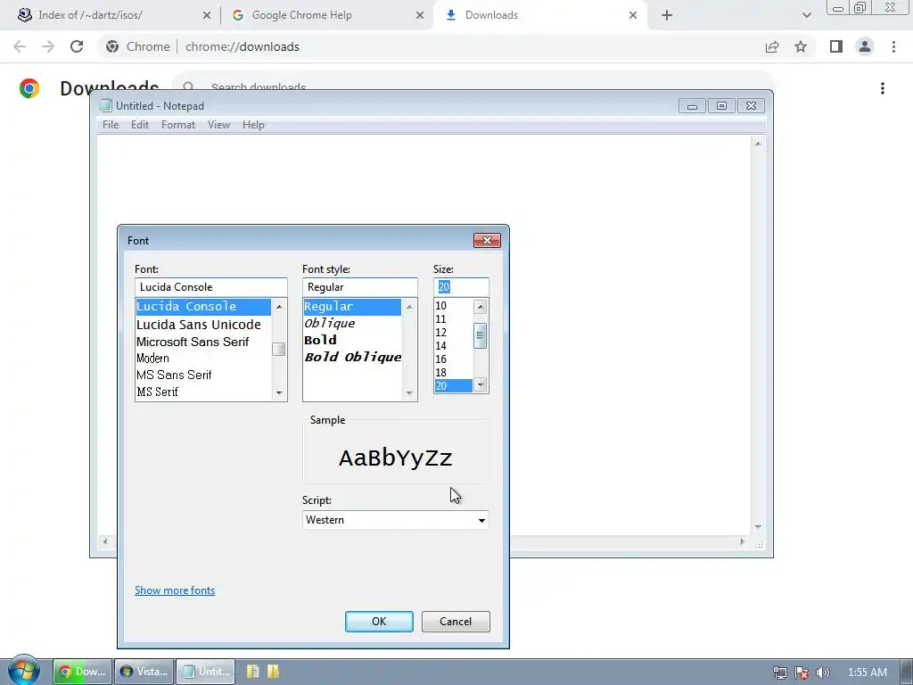Open Notepad's View menu
The image size is (913, 685).
pyautogui.click(x=219, y=125)
